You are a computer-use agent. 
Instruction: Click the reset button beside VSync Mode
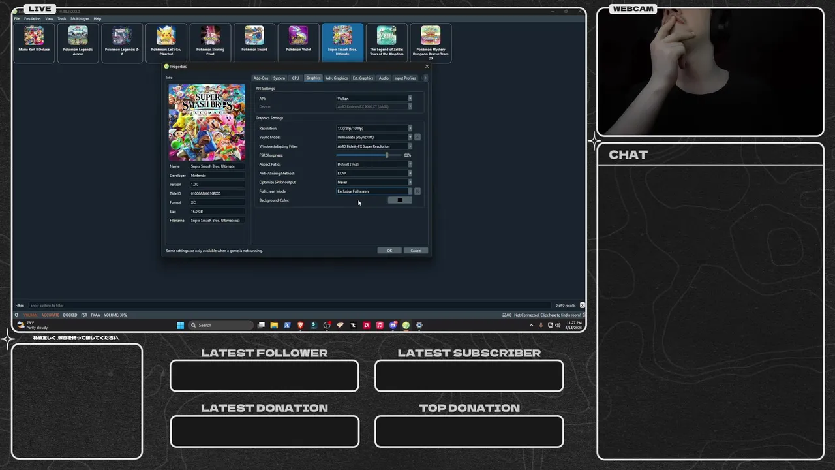coord(417,137)
